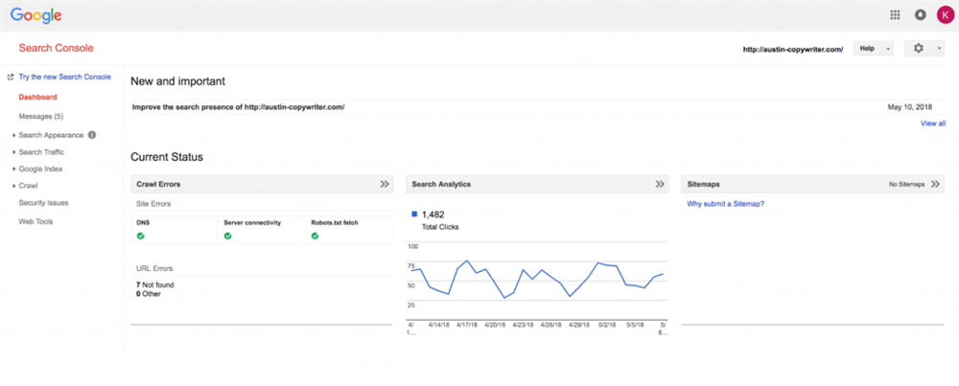The width and height of the screenshot is (959, 386).
Task: Open Search Analytics details via double-arrow
Action: coord(660,184)
